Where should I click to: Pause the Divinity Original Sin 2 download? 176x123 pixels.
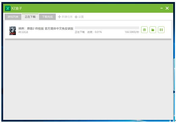click(161, 30)
